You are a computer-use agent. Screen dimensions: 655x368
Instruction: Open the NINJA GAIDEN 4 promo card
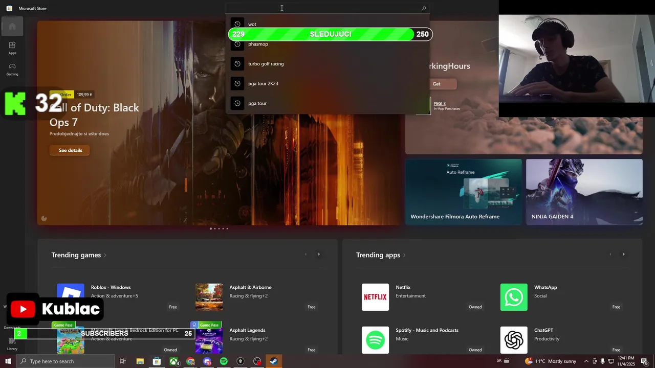click(584, 192)
